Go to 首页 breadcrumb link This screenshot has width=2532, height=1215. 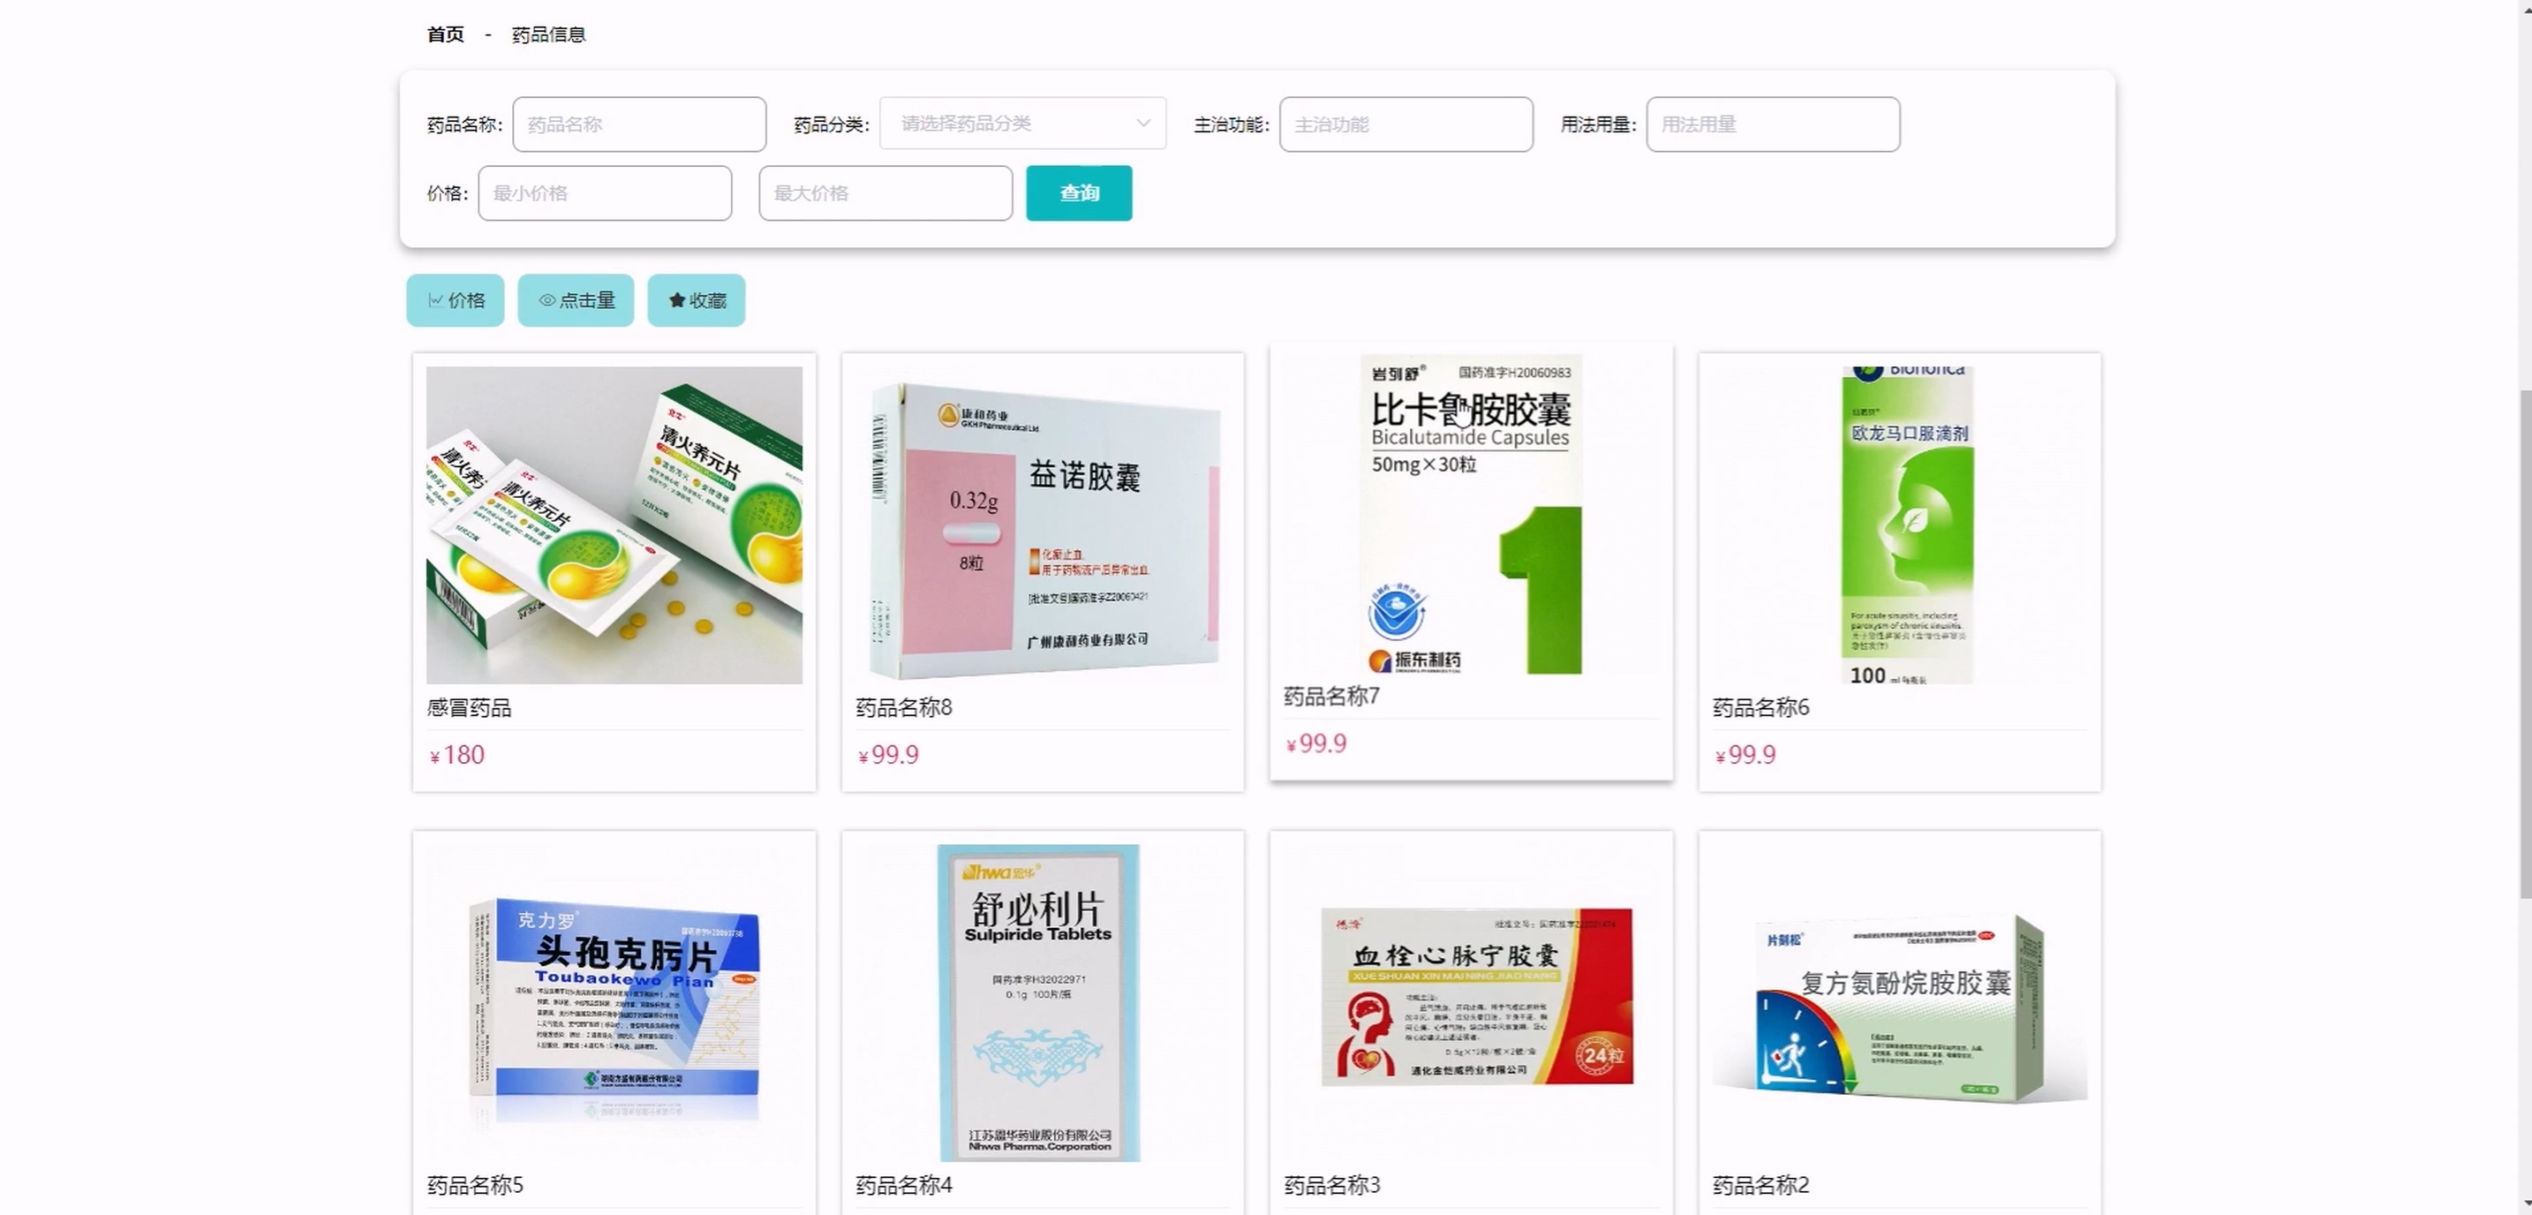tap(445, 34)
